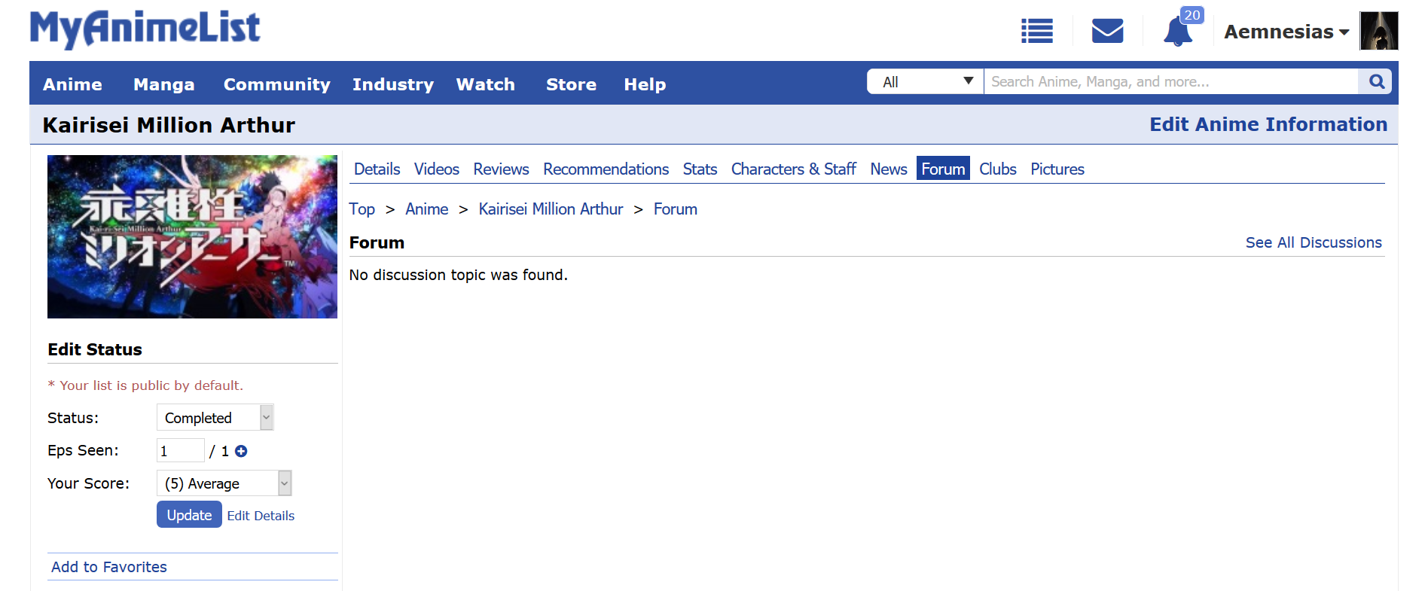Open the notifications bell icon
The image size is (1425, 591).
1176,32
